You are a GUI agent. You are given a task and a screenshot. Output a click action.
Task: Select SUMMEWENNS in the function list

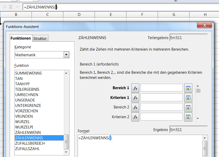pyautogui.click(x=28, y=73)
